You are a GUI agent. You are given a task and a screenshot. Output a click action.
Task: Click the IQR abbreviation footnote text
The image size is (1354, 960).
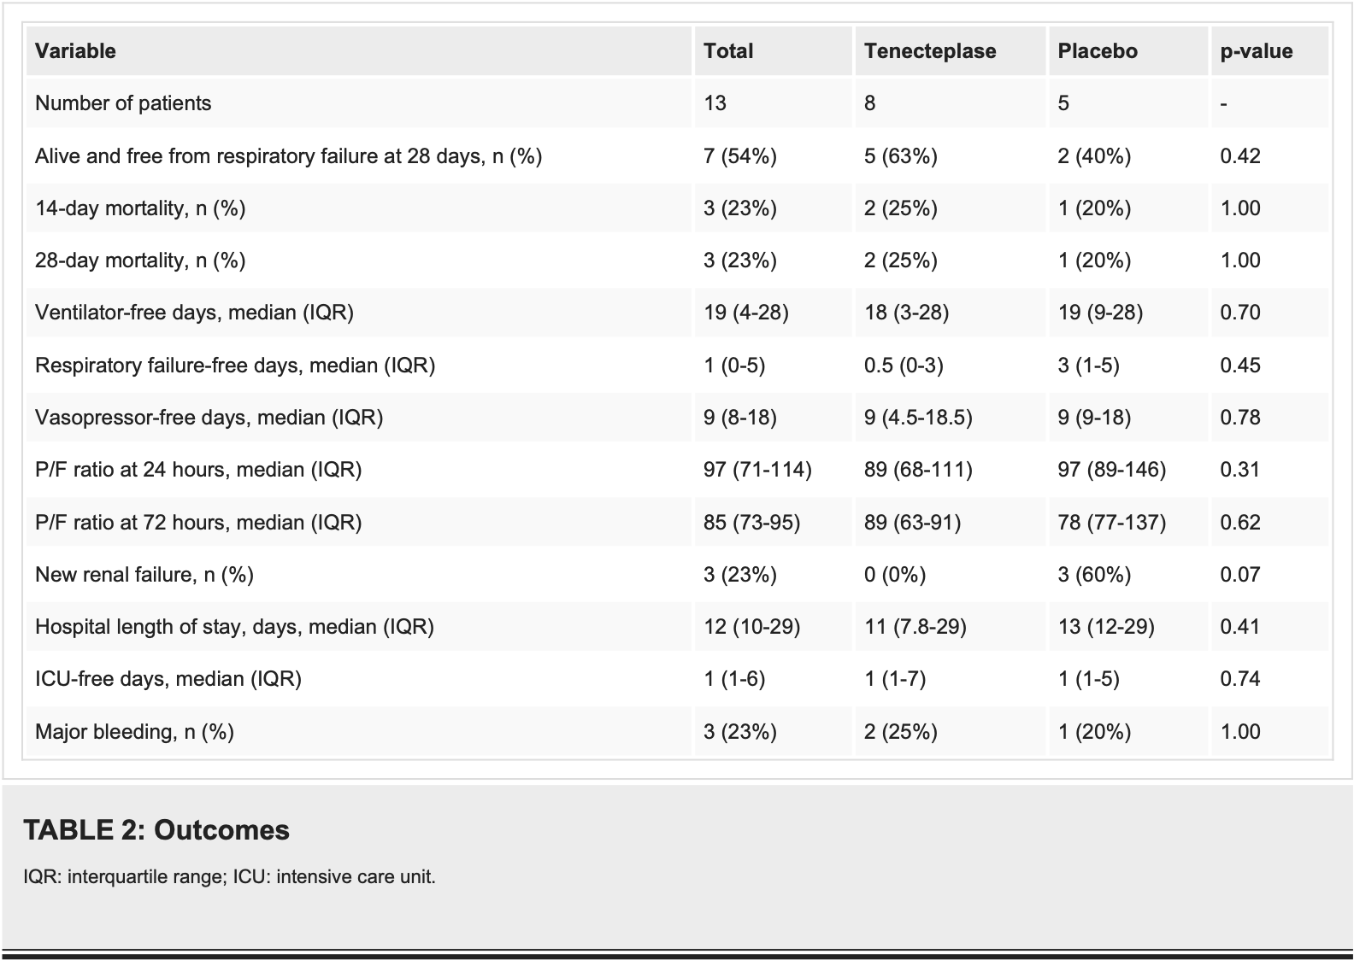tap(231, 877)
